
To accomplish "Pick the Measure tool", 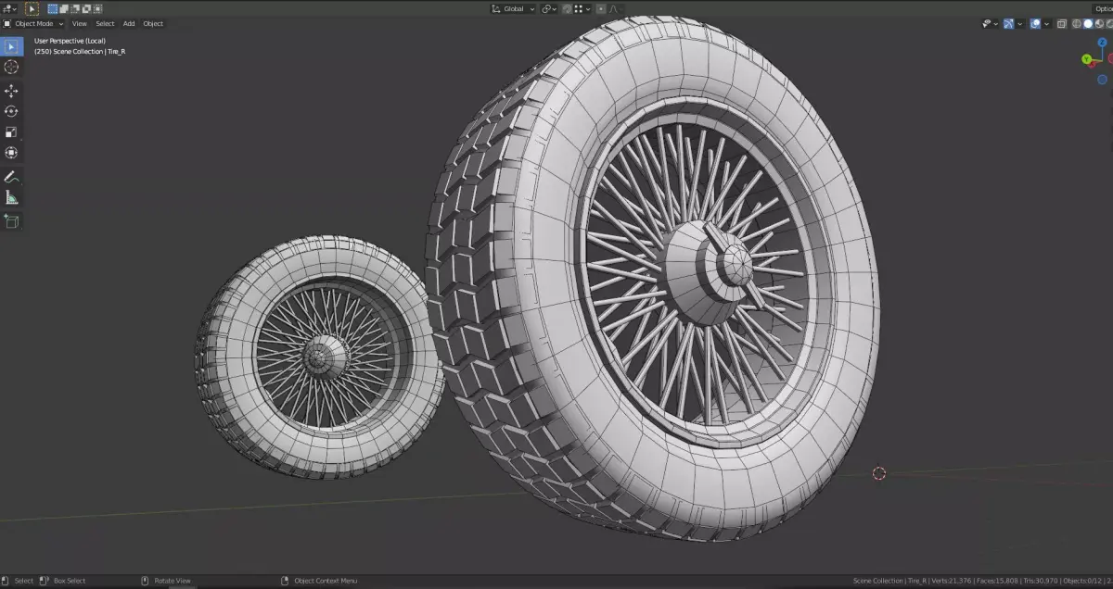I will [11, 197].
